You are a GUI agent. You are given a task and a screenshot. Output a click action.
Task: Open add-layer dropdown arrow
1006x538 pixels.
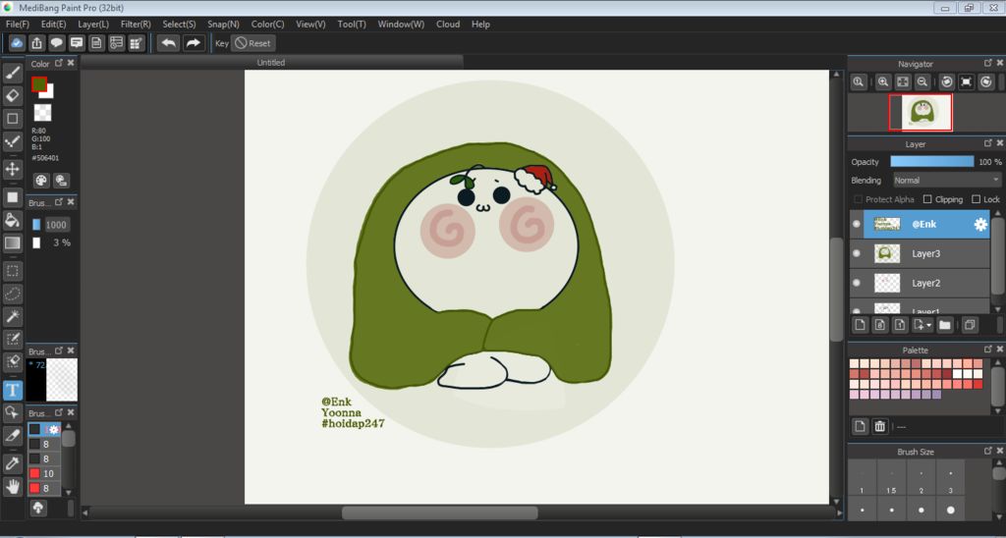click(x=929, y=326)
